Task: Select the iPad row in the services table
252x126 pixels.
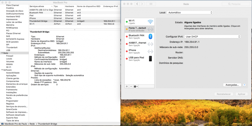Action: (75, 15)
